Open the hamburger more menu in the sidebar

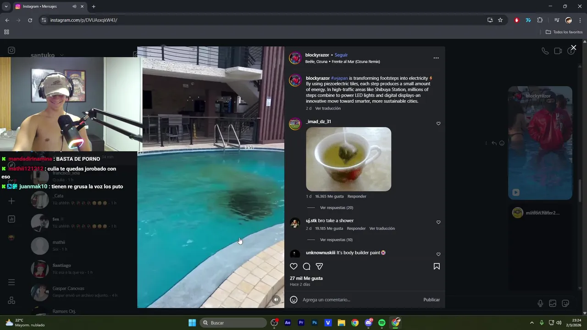click(x=11, y=282)
